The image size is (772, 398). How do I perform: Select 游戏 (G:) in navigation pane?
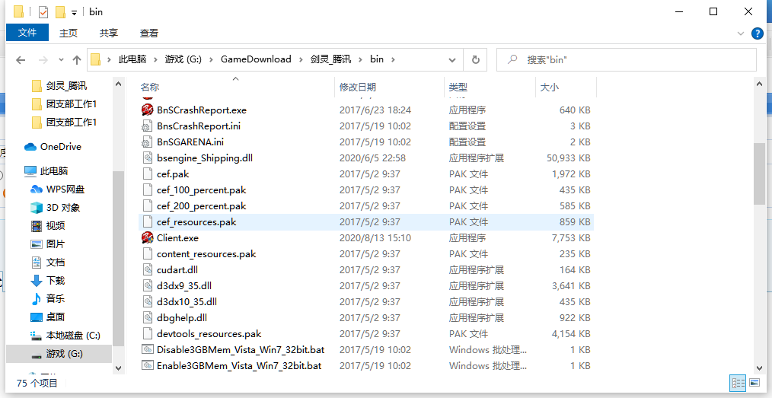[x=59, y=354]
